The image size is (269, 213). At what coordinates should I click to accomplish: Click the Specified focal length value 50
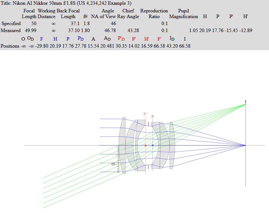34,23
